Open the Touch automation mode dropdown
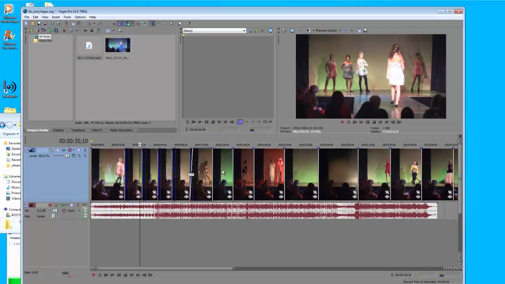 (x=79, y=211)
